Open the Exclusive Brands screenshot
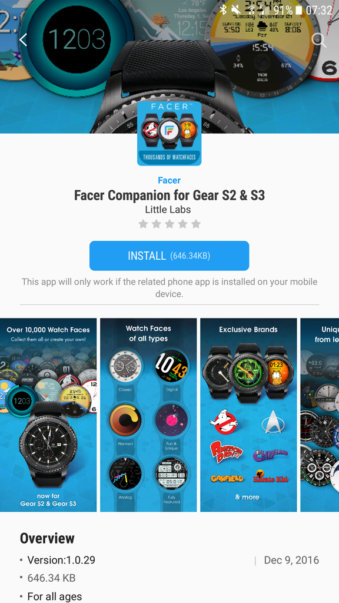This screenshot has height=603, width=339. click(x=248, y=415)
